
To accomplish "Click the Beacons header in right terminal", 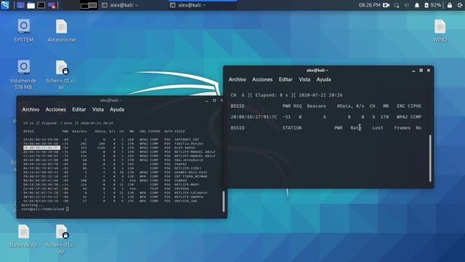I will (317, 106).
